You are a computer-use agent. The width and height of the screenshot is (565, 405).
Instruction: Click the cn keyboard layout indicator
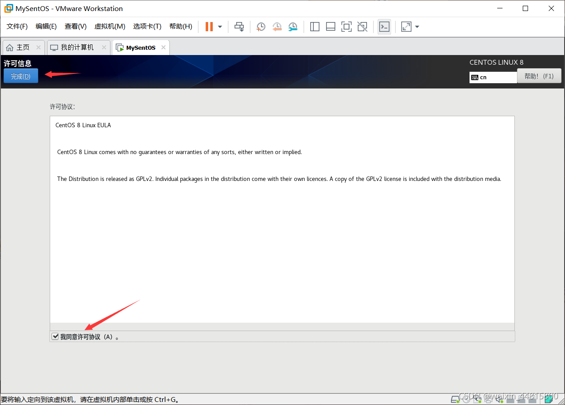tap(493, 77)
